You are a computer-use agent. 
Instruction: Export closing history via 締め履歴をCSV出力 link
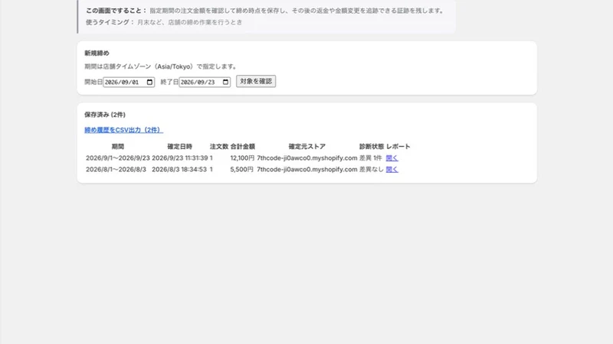[x=123, y=130]
